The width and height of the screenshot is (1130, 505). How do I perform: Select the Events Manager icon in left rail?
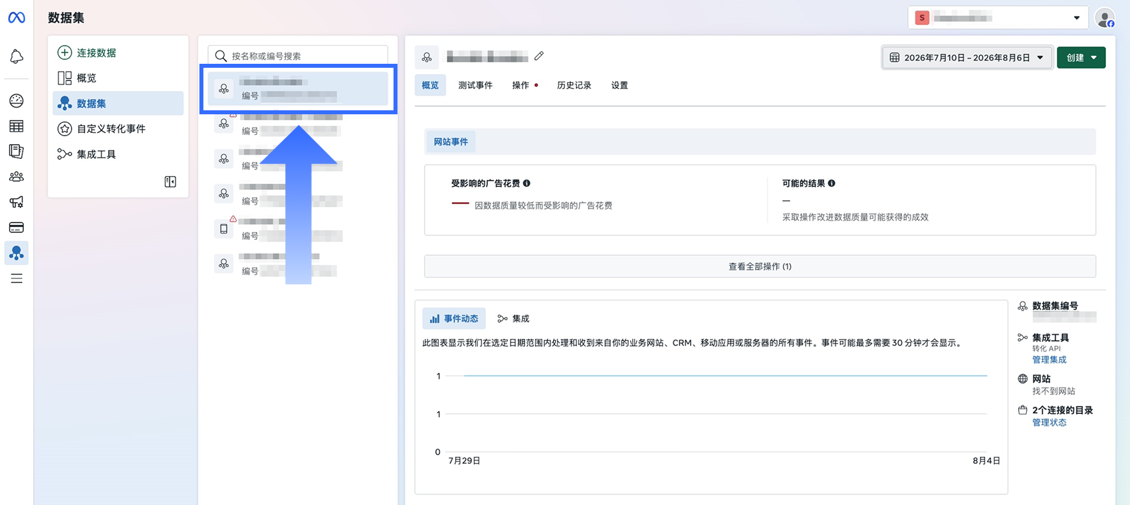click(17, 253)
